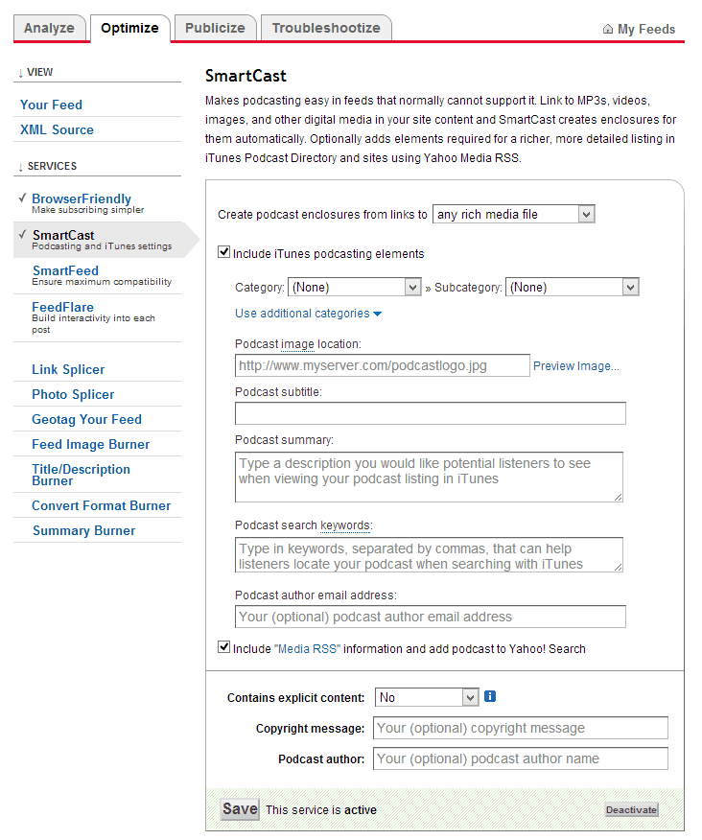This screenshot has width=702, height=840.
Task: Click the My Feeds home icon
Action: pos(608,30)
